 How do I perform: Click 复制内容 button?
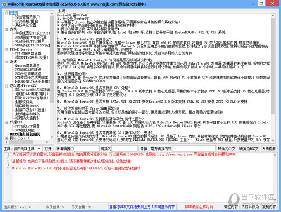click(269, 207)
